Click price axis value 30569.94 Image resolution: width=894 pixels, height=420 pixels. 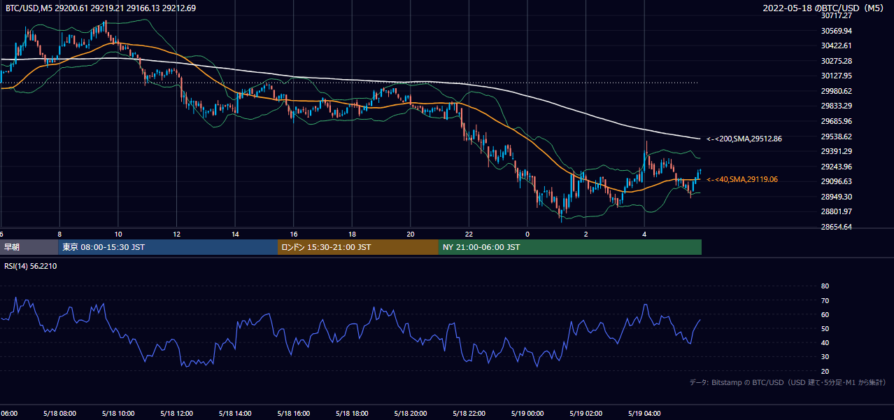pyautogui.click(x=837, y=31)
